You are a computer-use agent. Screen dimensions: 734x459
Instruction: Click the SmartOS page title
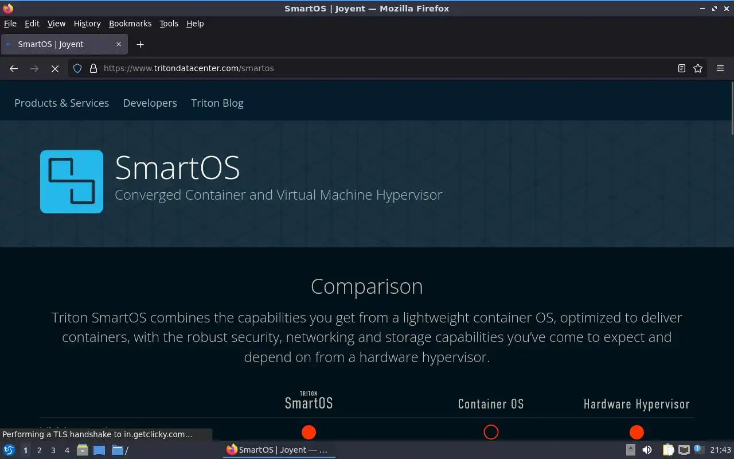click(177, 168)
